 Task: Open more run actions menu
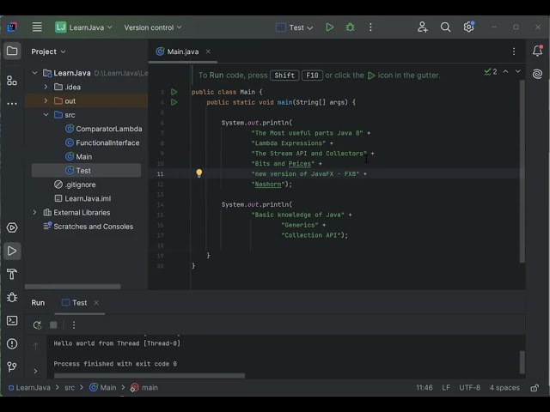point(370,27)
